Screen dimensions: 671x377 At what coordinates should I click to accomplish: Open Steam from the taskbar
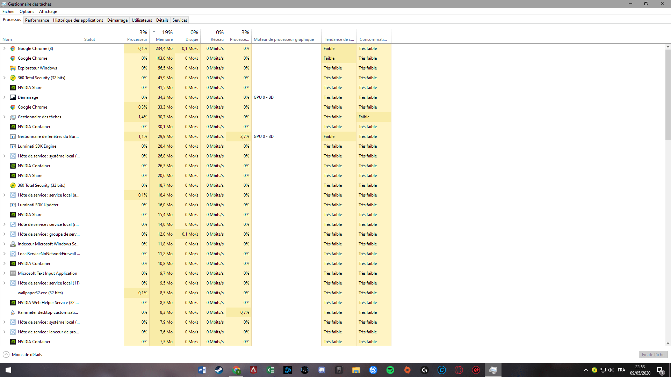pyautogui.click(x=219, y=370)
